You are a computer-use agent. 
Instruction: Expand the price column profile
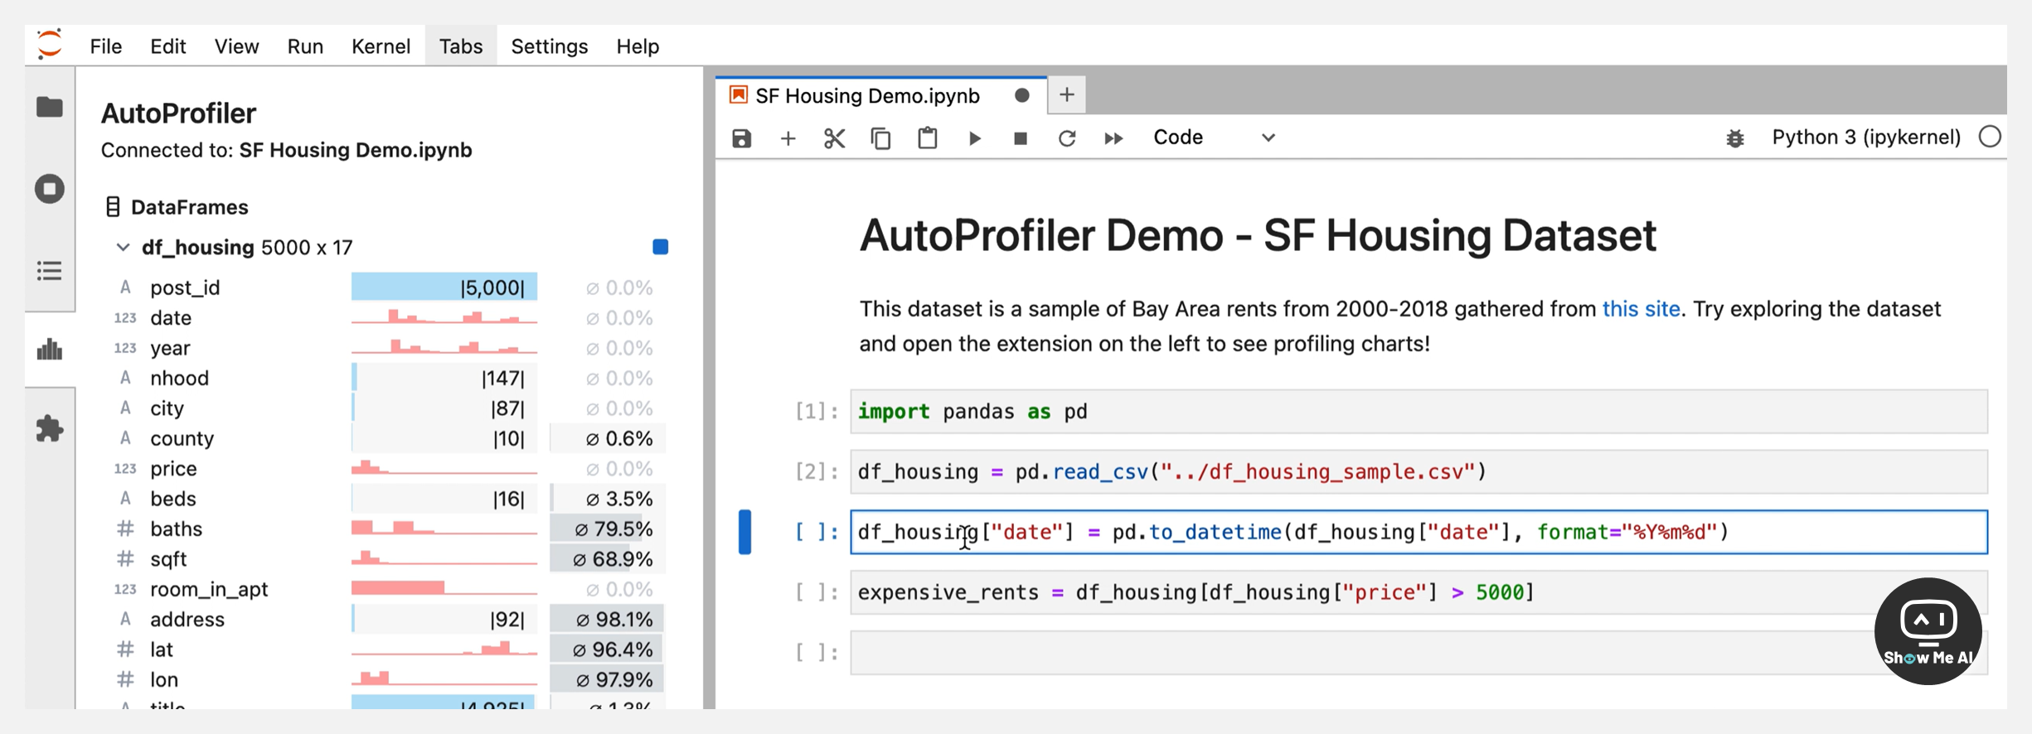click(x=386, y=468)
